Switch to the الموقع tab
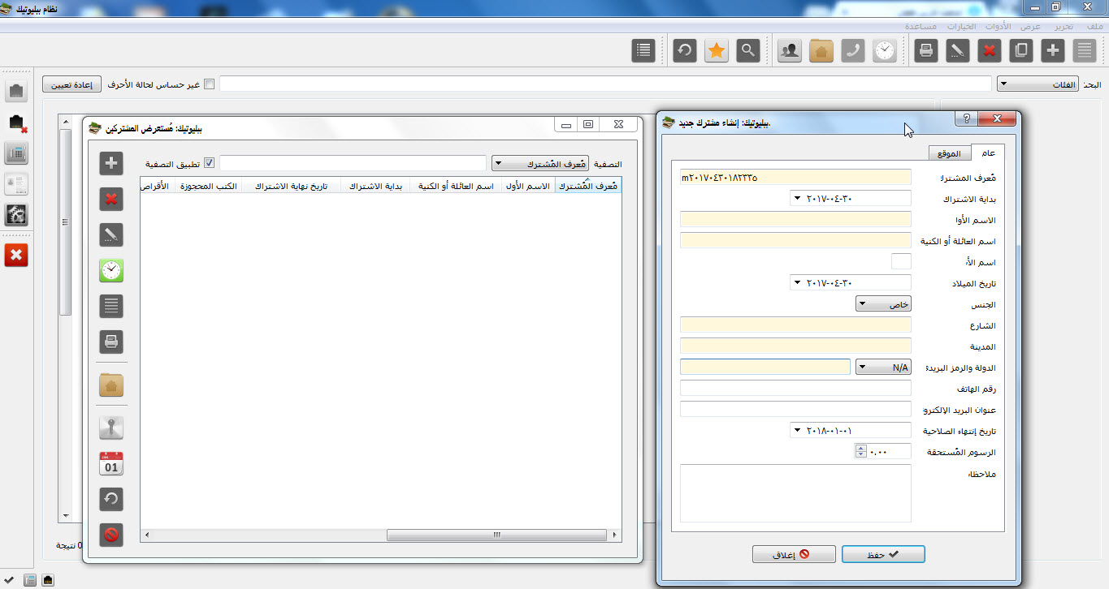This screenshot has width=1109, height=589. point(948,154)
